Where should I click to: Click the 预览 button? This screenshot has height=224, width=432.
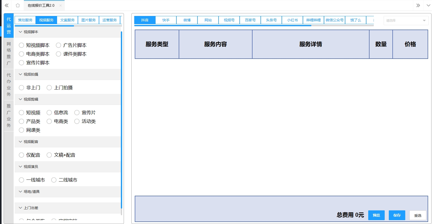pyautogui.click(x=376, y=215)
